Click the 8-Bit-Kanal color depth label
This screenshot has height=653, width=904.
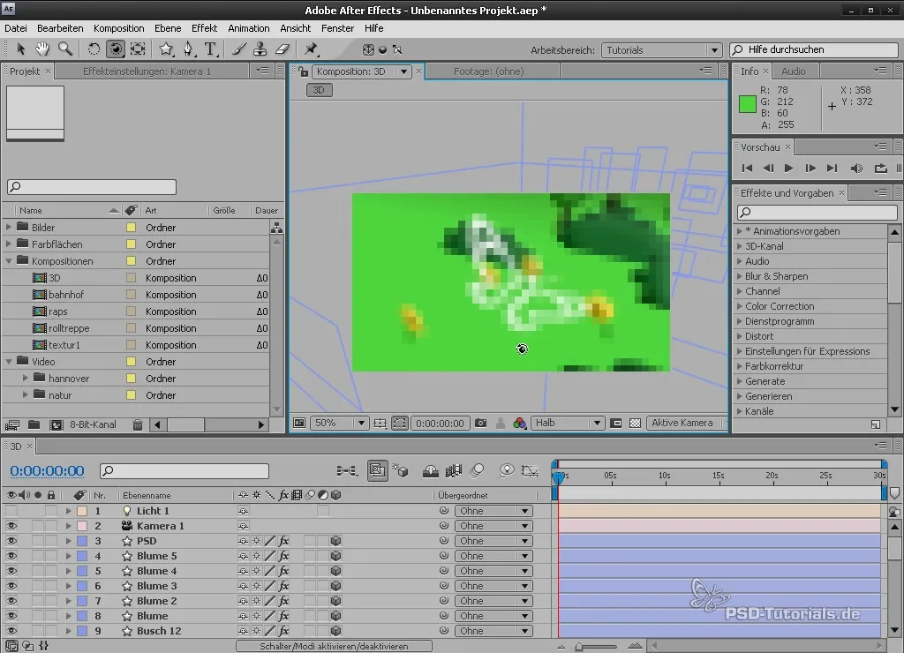point(93,424)
